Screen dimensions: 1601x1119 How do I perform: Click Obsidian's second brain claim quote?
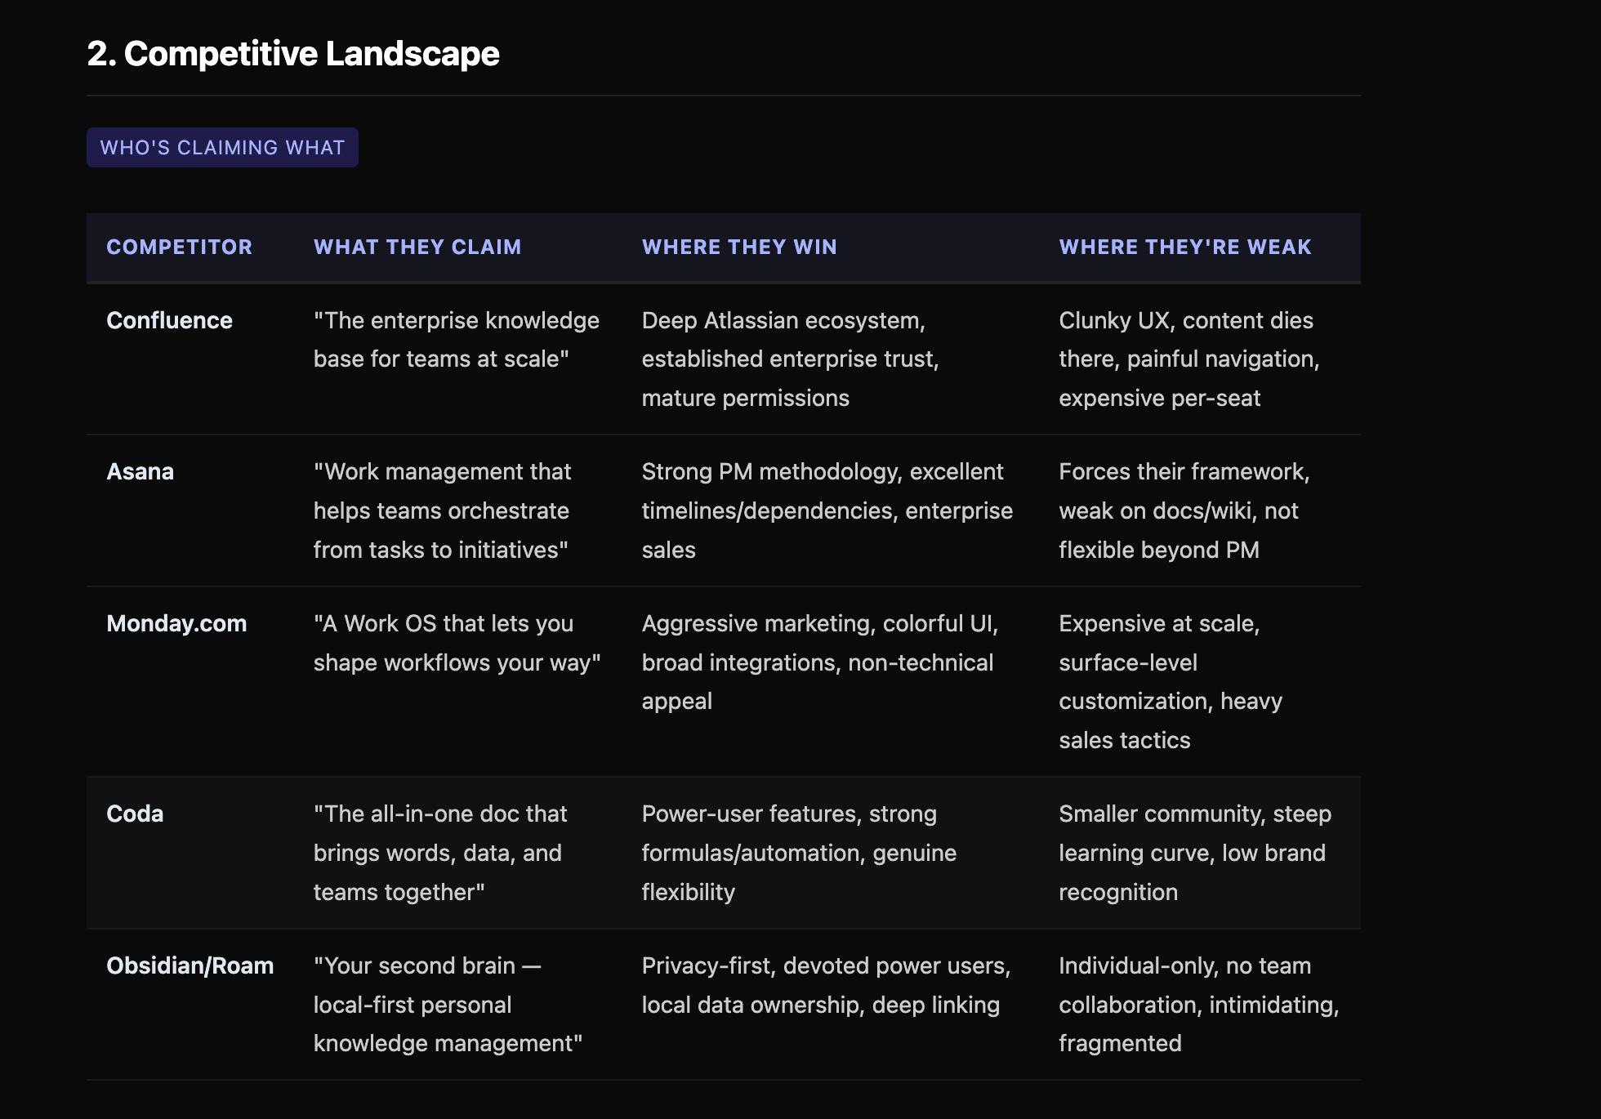(x=447, y=1005)
